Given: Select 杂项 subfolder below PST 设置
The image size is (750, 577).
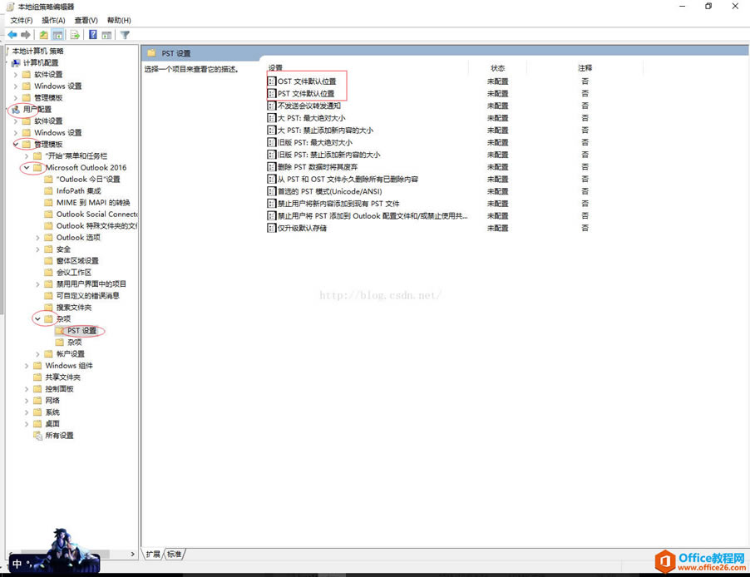Looking at the screenshot, I should pos(74,342).
